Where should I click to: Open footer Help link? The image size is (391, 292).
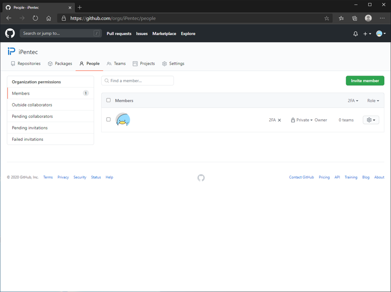click(x=109, y=177)
